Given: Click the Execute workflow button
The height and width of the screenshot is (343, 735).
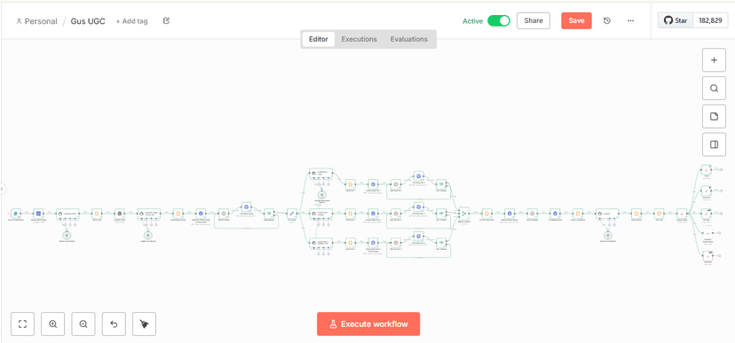Looking at the screenshot, I should coord(368,324).
